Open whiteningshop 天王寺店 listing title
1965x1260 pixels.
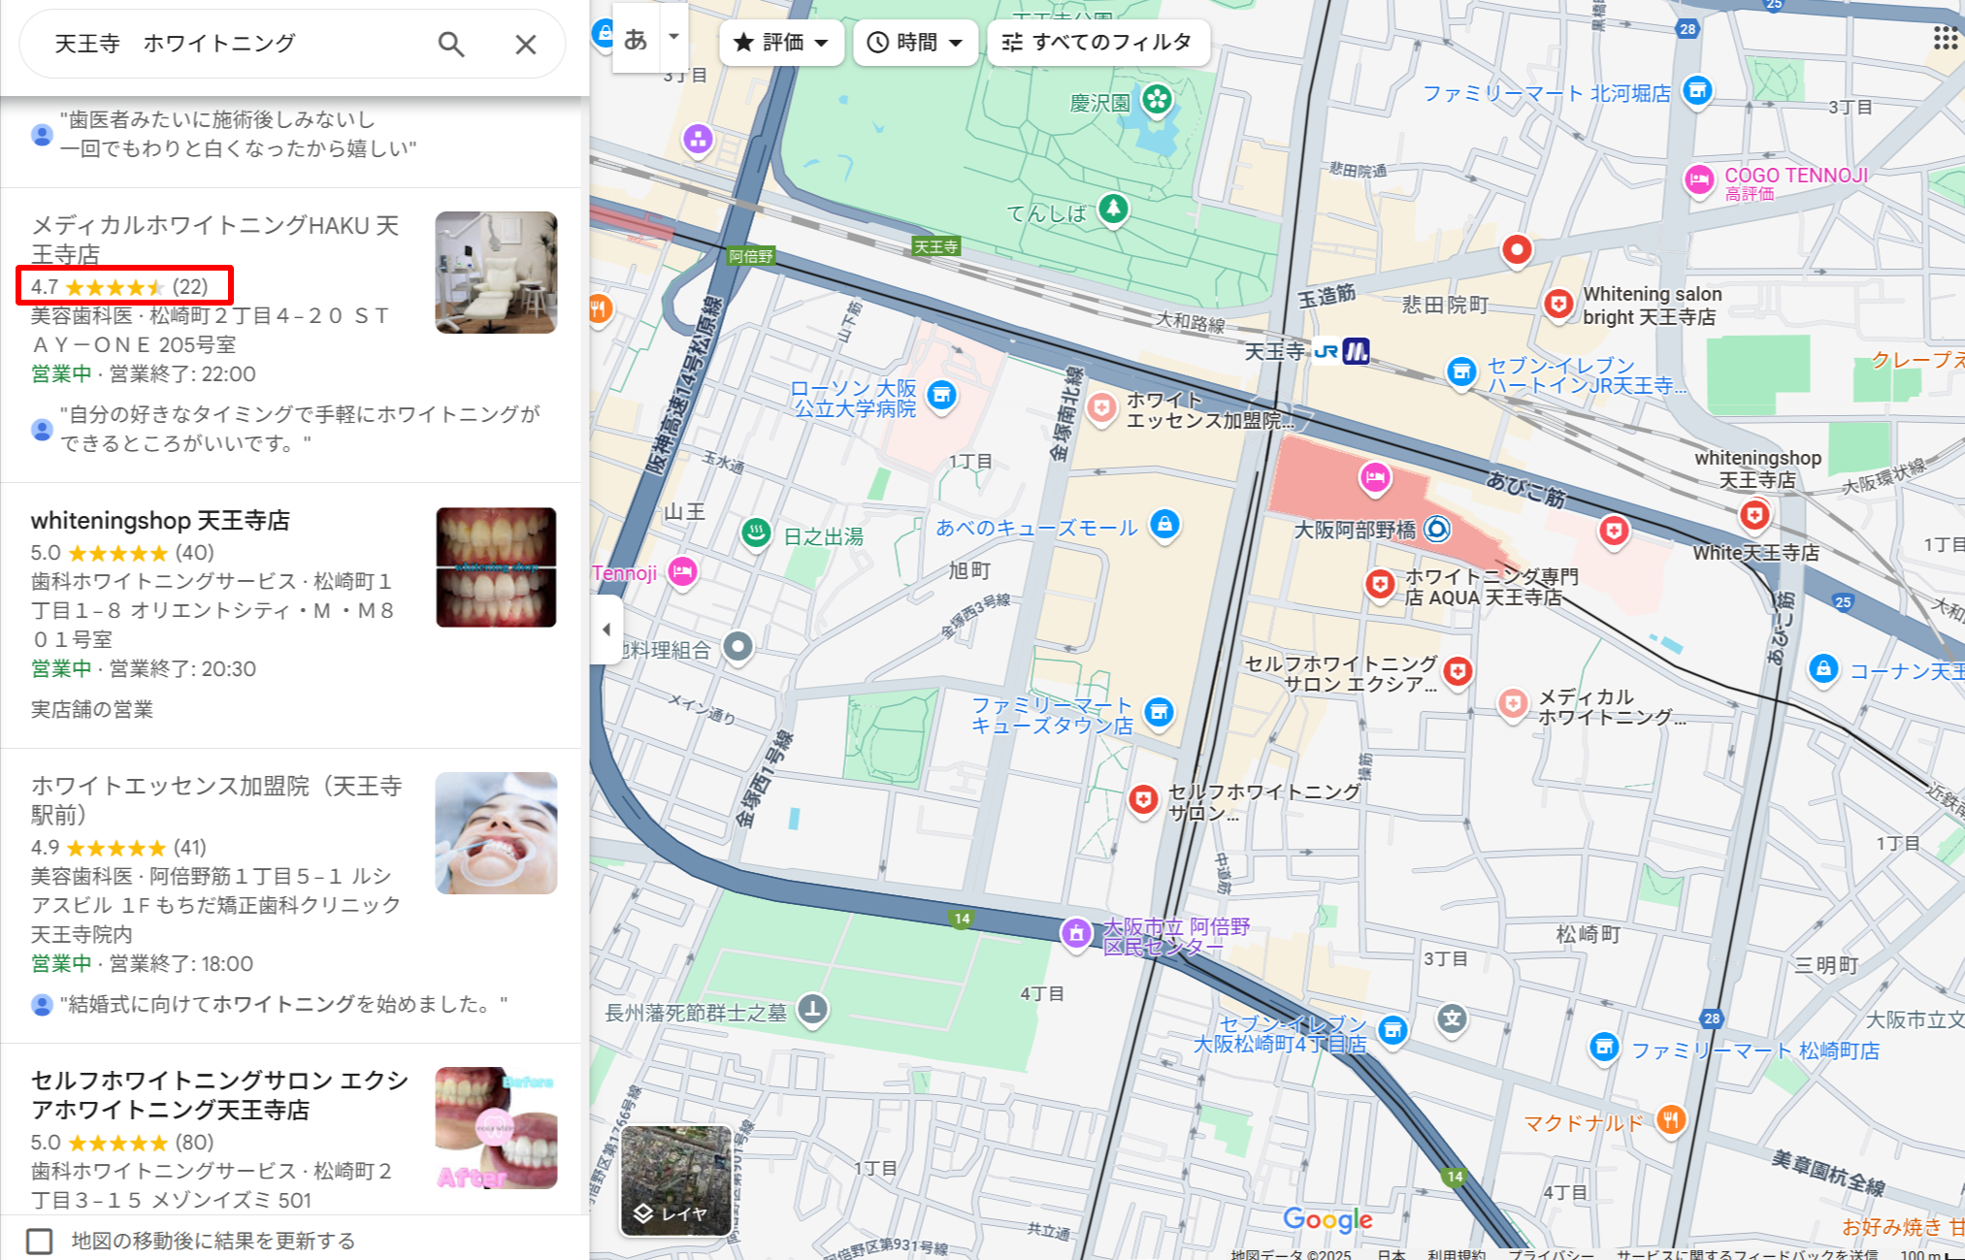[160, 521]
